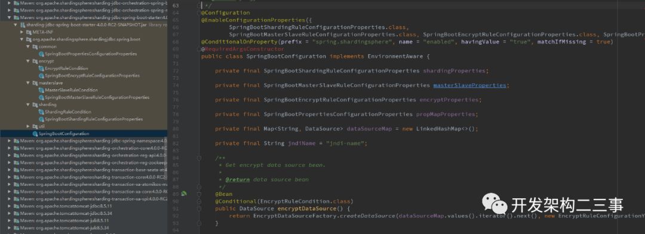Select EncryptRuleCondition label in the tree
Viewport: 645px width, 234px height.
66,68
